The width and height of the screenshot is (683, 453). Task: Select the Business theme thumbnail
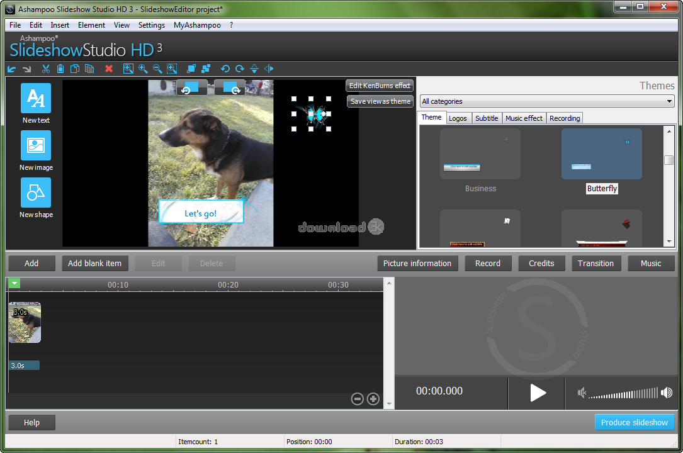tap(480, 154)
